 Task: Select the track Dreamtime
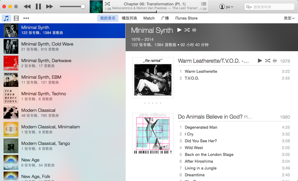point(195,175)
